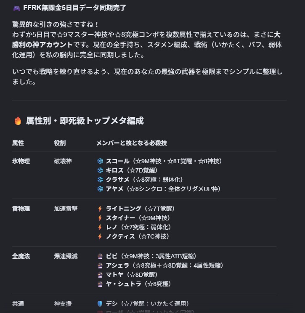Click the lightning bolt icon beside ライトニング
The height and width of the screenshot is (313, 305).
point(100,209)
